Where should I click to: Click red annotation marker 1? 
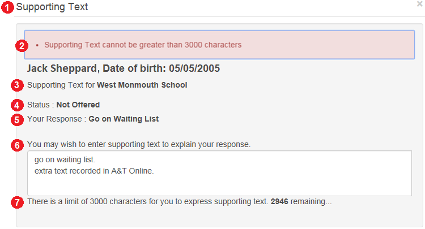7,7
